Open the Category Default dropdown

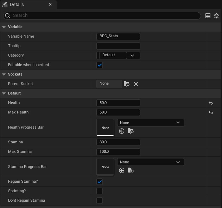[132, 56]
